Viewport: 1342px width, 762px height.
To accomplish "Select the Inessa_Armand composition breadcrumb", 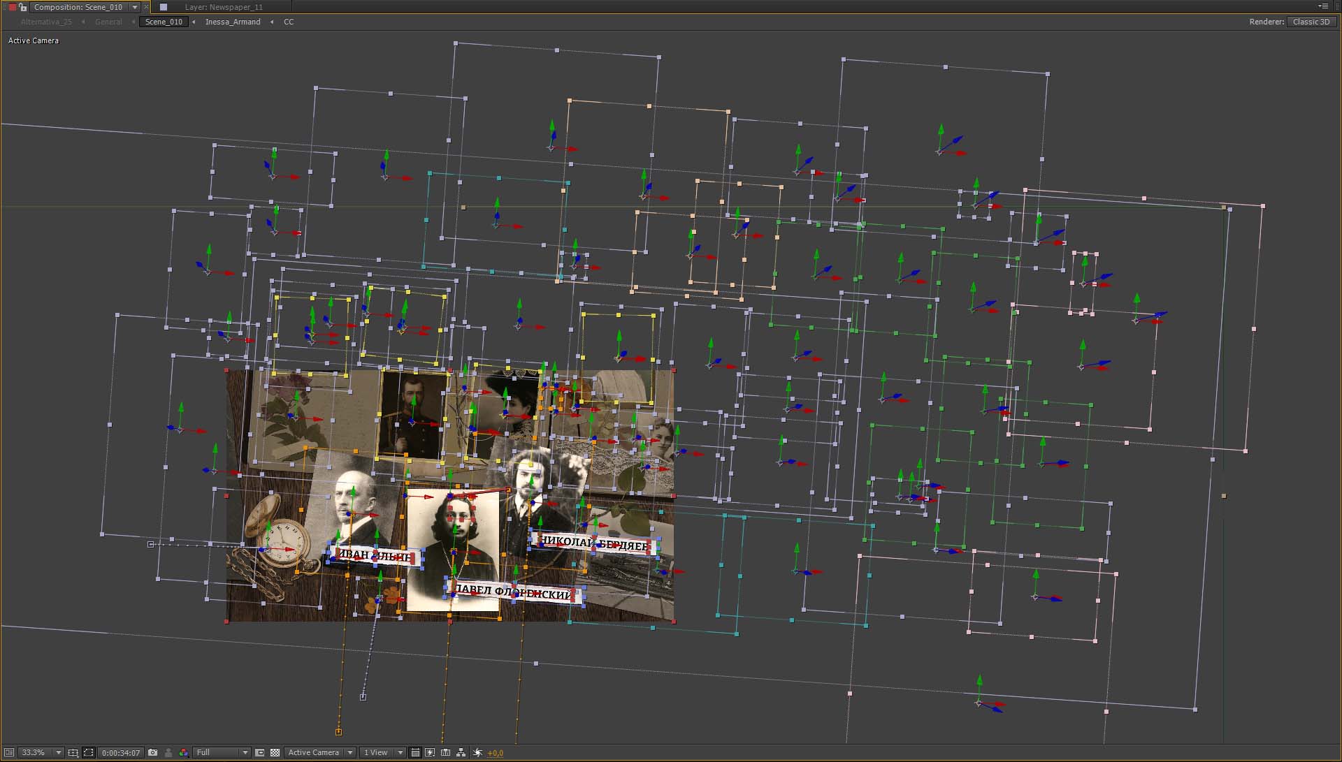I will (232, 22).
